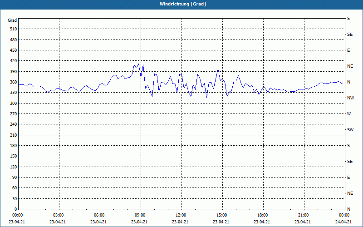Pick the 21:00 time axis label
The image size is (363, 227).
click(x=303, y=215)
